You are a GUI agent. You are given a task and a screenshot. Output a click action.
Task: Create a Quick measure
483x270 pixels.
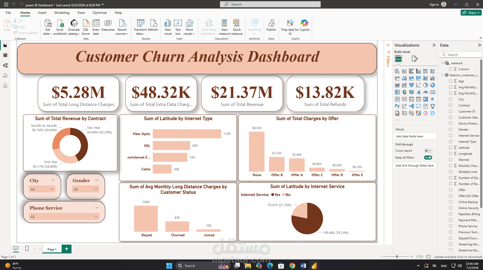237,27
